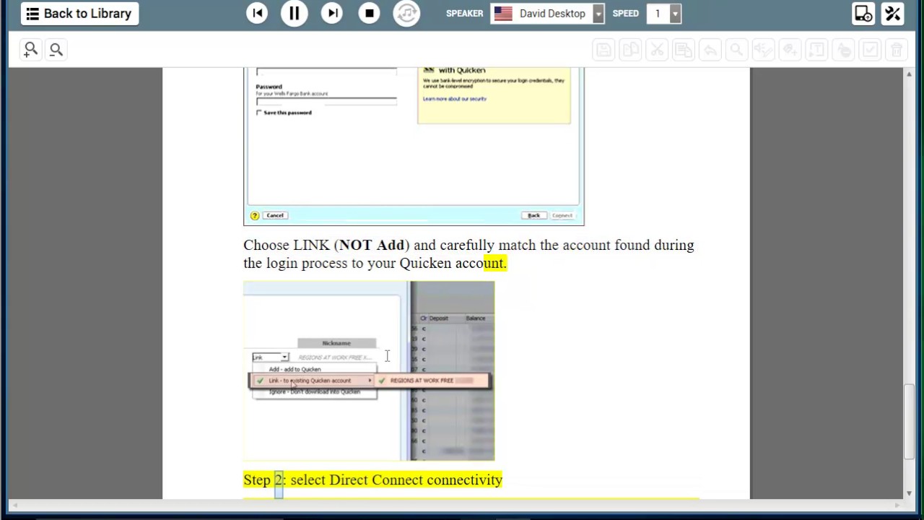Open the add-document icon at top right
The width and height of the screenshot is (924, 520).
[863, 14]
